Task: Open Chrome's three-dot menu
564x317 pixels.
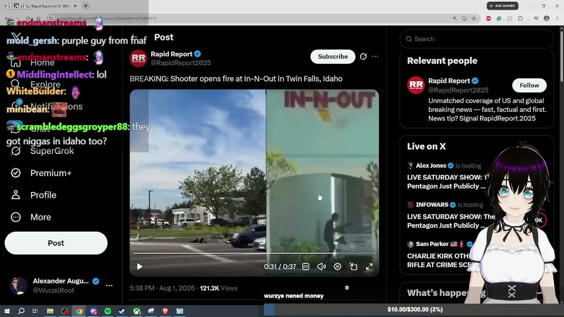Action: [557, 18]
